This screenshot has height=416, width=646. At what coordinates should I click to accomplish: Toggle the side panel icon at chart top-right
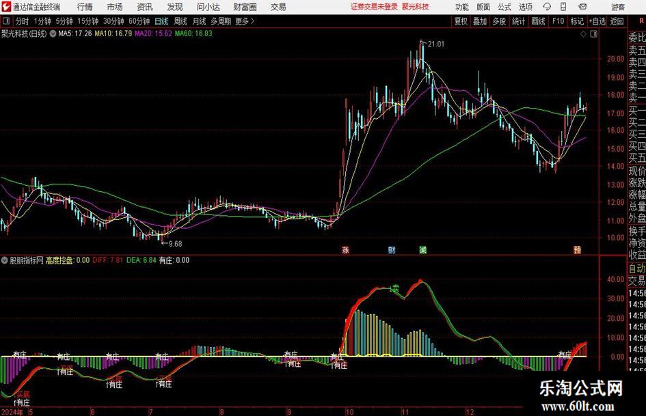click(x=593, y=34)
